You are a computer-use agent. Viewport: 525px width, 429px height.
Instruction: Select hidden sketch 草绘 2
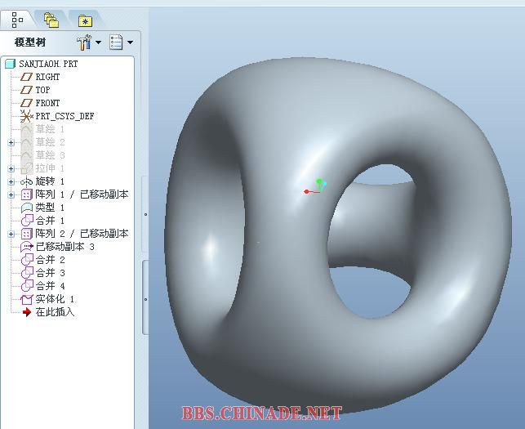click(50, 142)
